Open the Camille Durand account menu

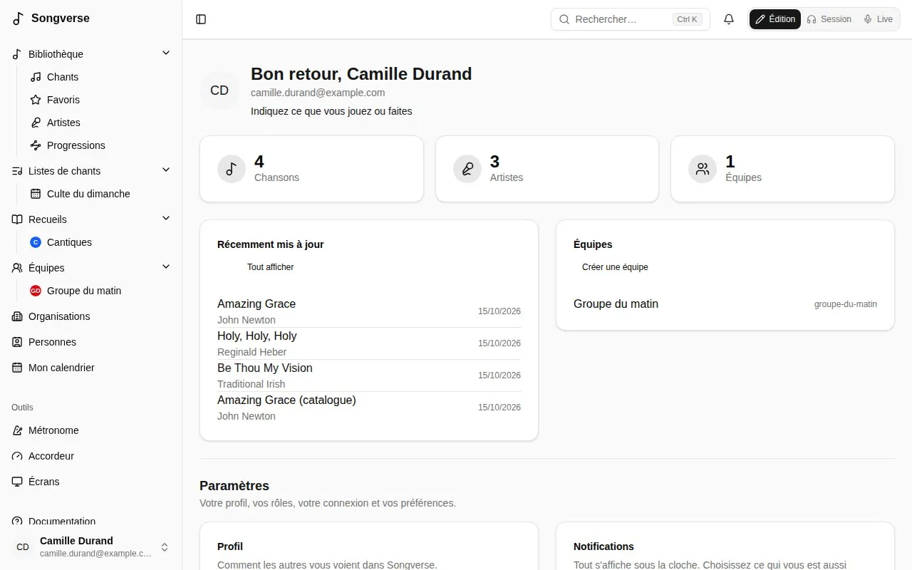coord(91,546)
